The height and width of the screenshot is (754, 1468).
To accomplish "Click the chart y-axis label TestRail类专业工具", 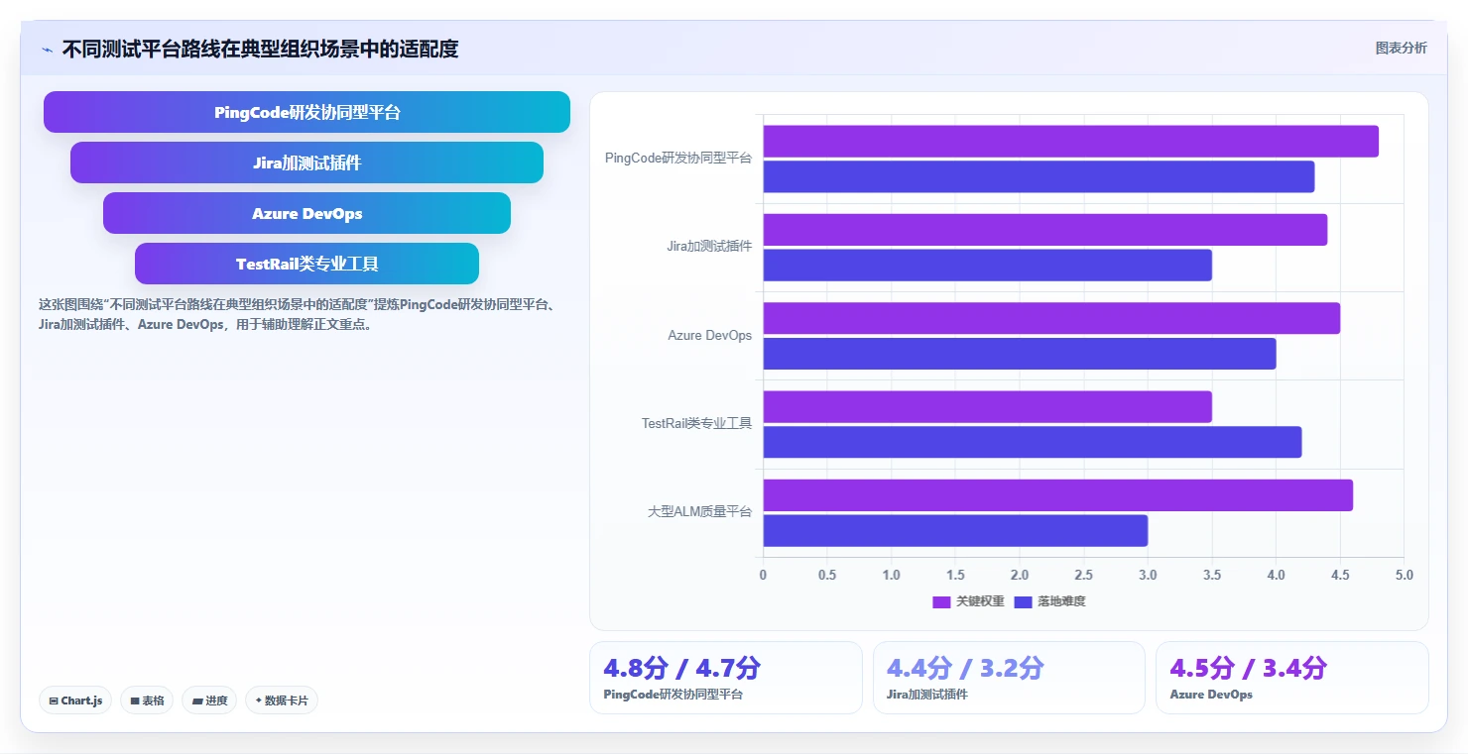I will tap(697, 423).
